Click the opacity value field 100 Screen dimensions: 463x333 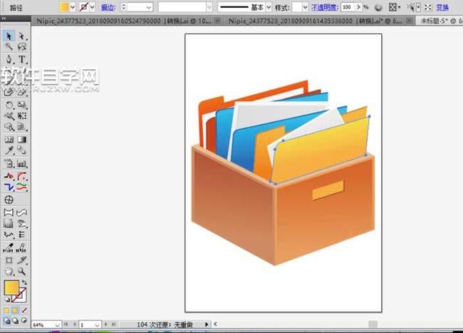coord(348,7)
